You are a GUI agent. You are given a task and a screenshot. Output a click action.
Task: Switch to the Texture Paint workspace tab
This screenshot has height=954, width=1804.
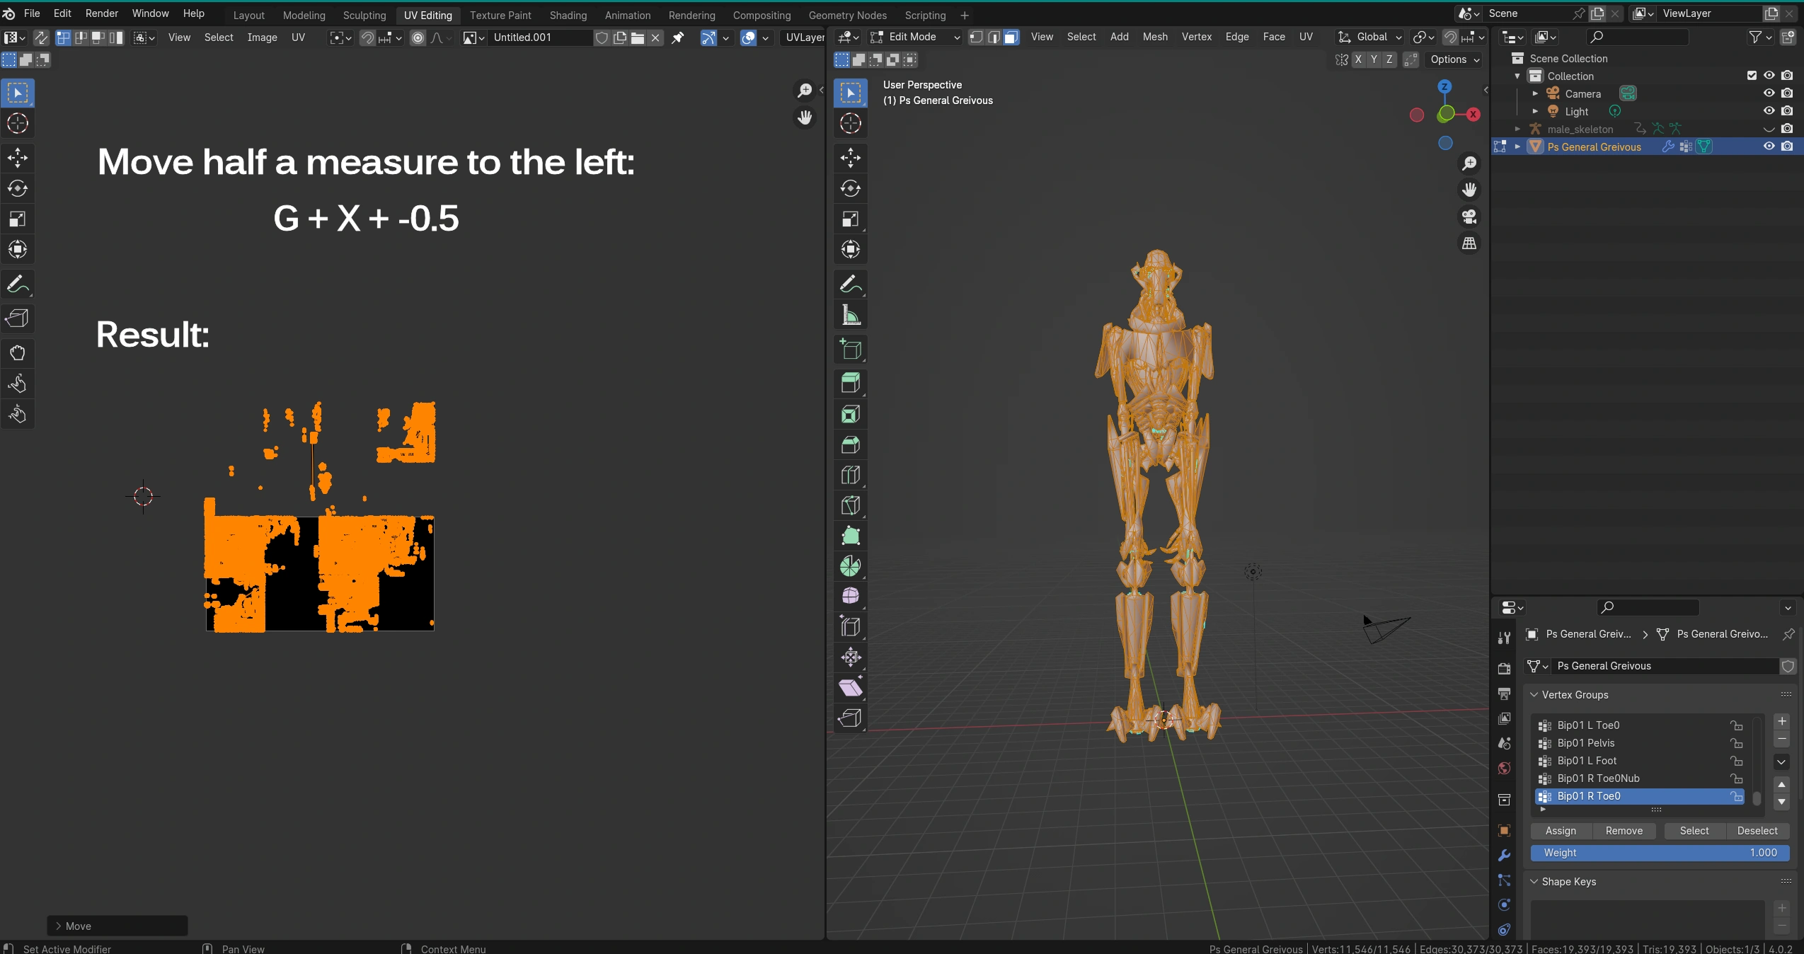(500, 15)
